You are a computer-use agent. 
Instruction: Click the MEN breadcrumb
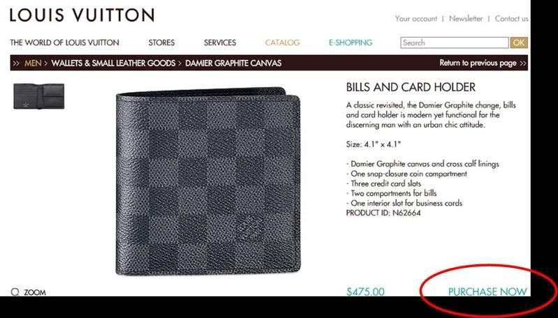(33, 63)
